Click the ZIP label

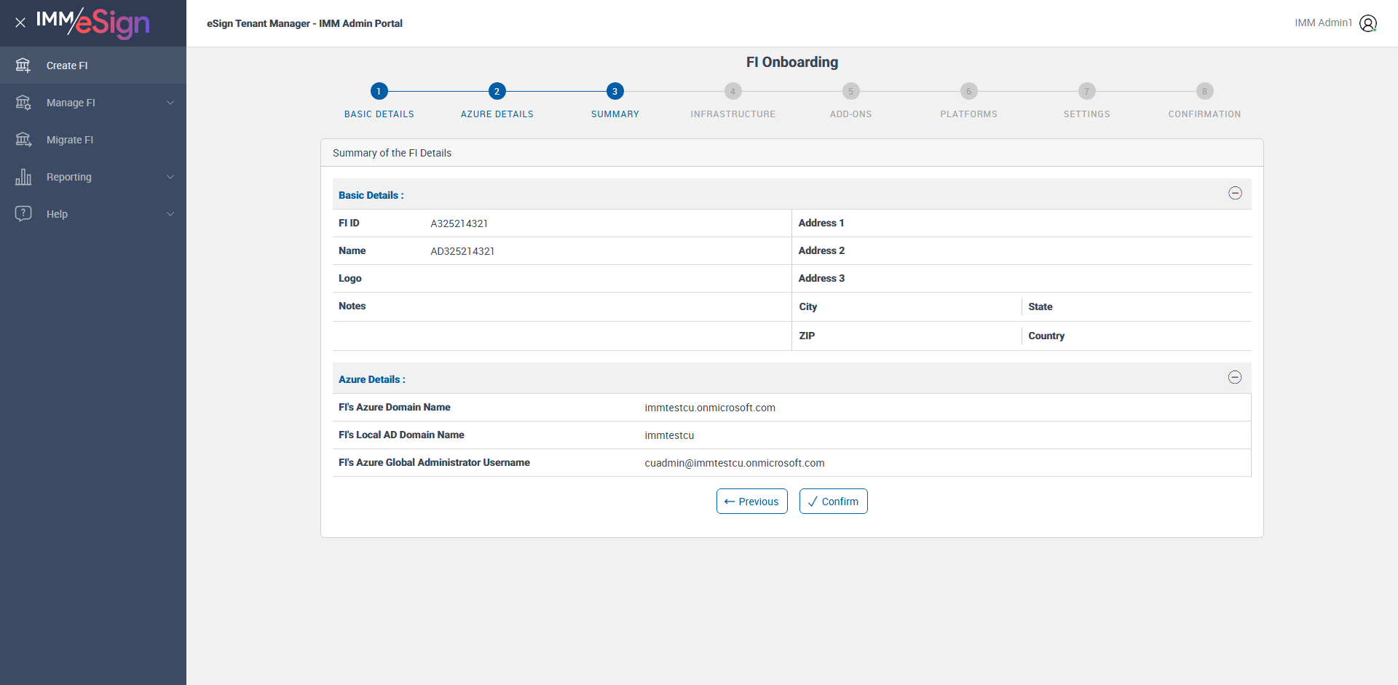(x=807, y=336)
